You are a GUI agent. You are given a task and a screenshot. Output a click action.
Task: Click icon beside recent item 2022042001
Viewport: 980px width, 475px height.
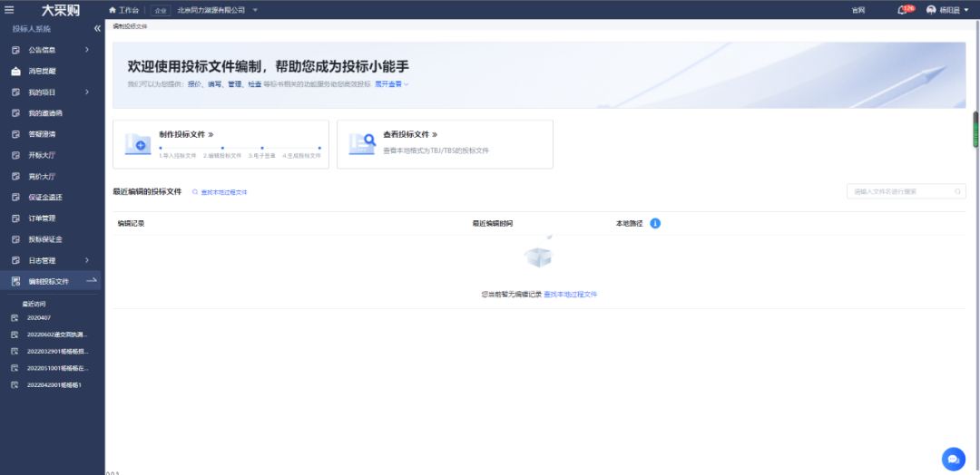point(15,385)
